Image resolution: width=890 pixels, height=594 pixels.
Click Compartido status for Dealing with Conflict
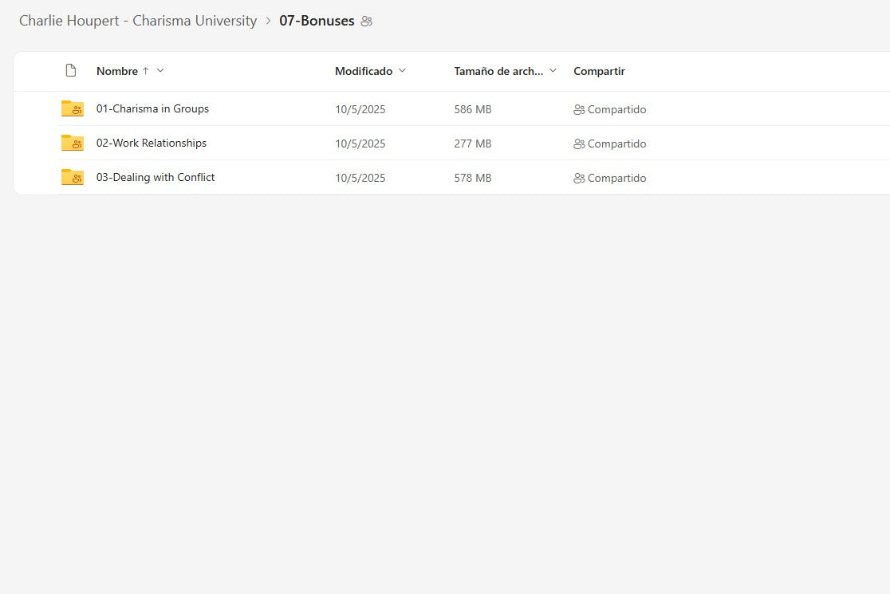point(616,179)
